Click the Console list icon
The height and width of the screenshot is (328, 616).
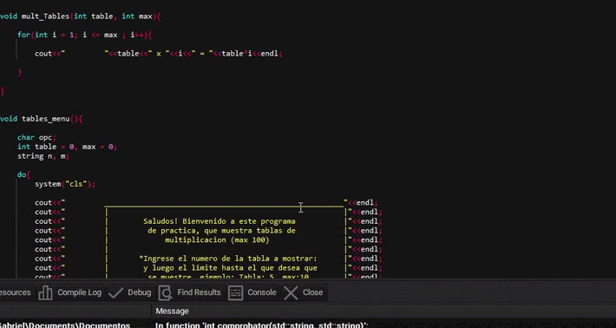tap(235, 292)
